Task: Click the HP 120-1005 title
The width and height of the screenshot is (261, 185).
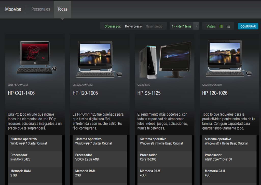Action: 85,93
